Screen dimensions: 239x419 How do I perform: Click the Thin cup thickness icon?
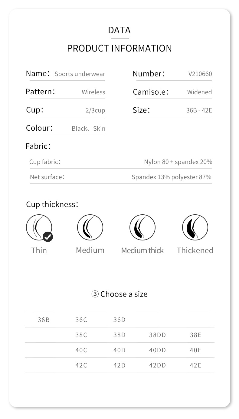tap(38, 227)
